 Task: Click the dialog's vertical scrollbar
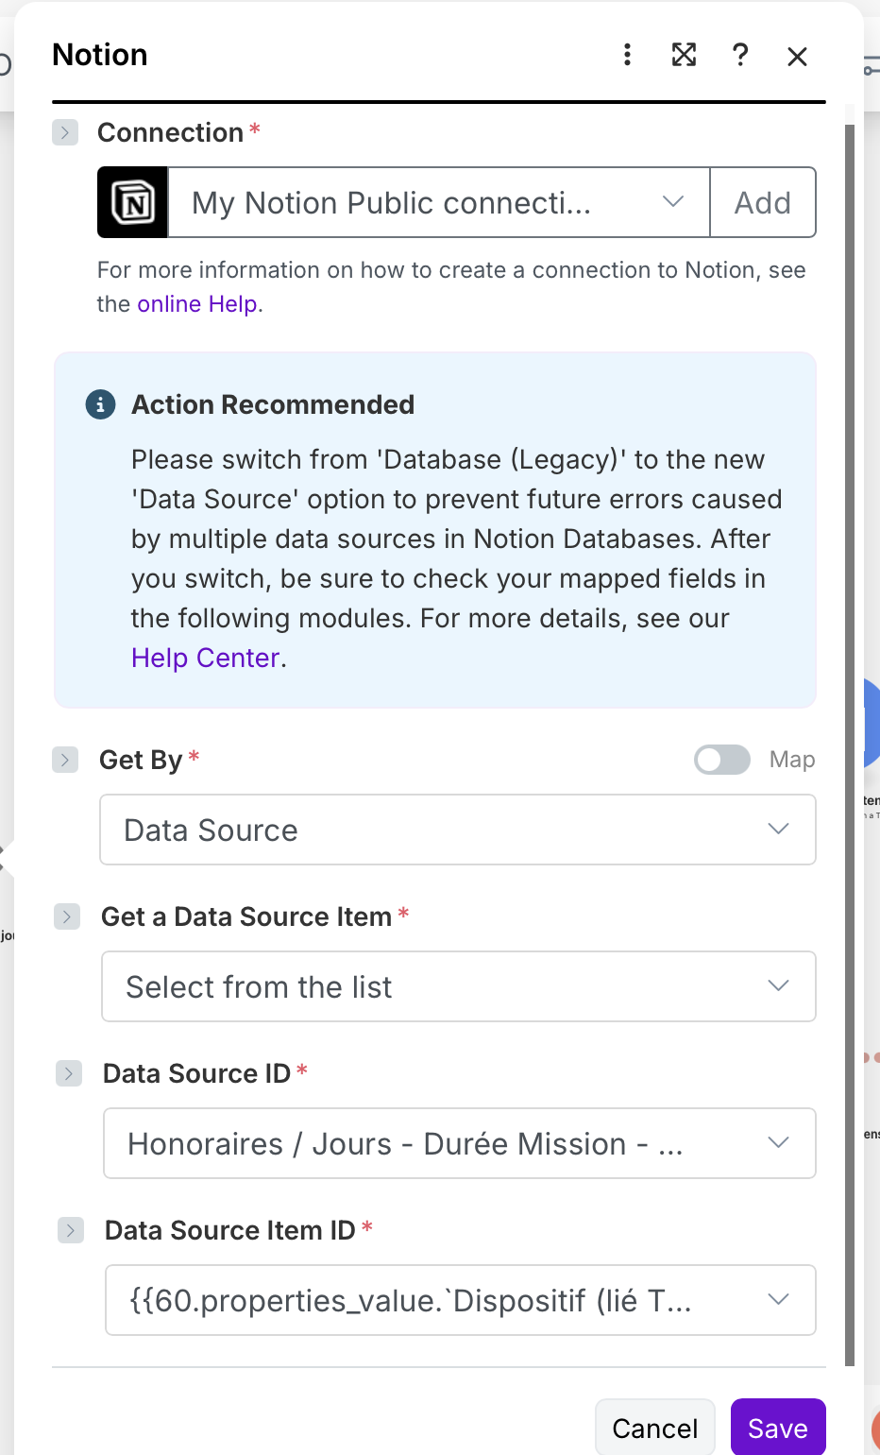coord(850,737)
